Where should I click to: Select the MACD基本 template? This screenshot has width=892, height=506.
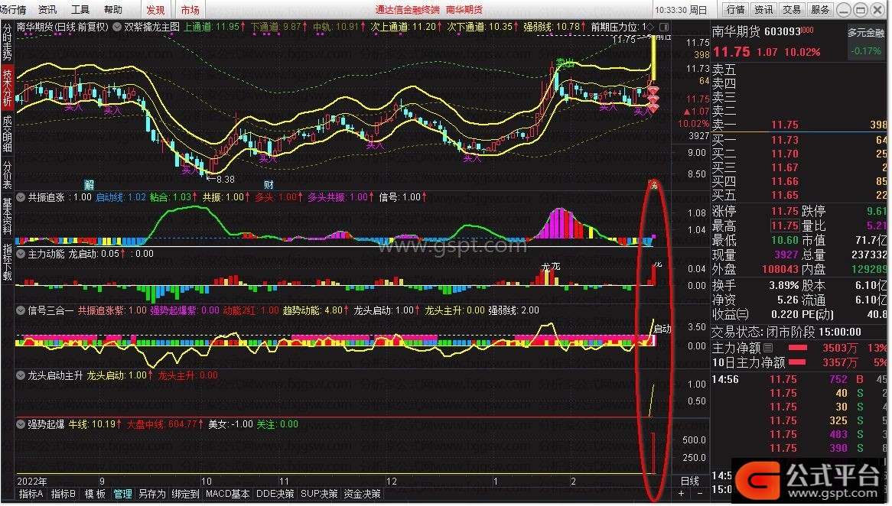tap(227, 494)
